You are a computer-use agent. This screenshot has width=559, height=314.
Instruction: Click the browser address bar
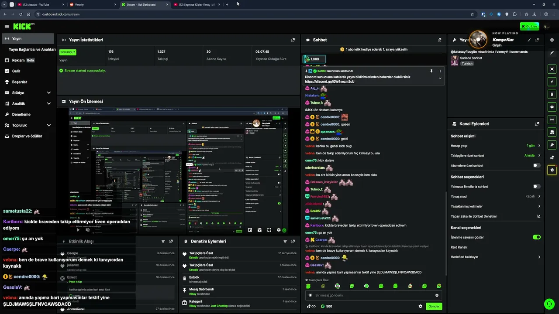tap(253, 14)
